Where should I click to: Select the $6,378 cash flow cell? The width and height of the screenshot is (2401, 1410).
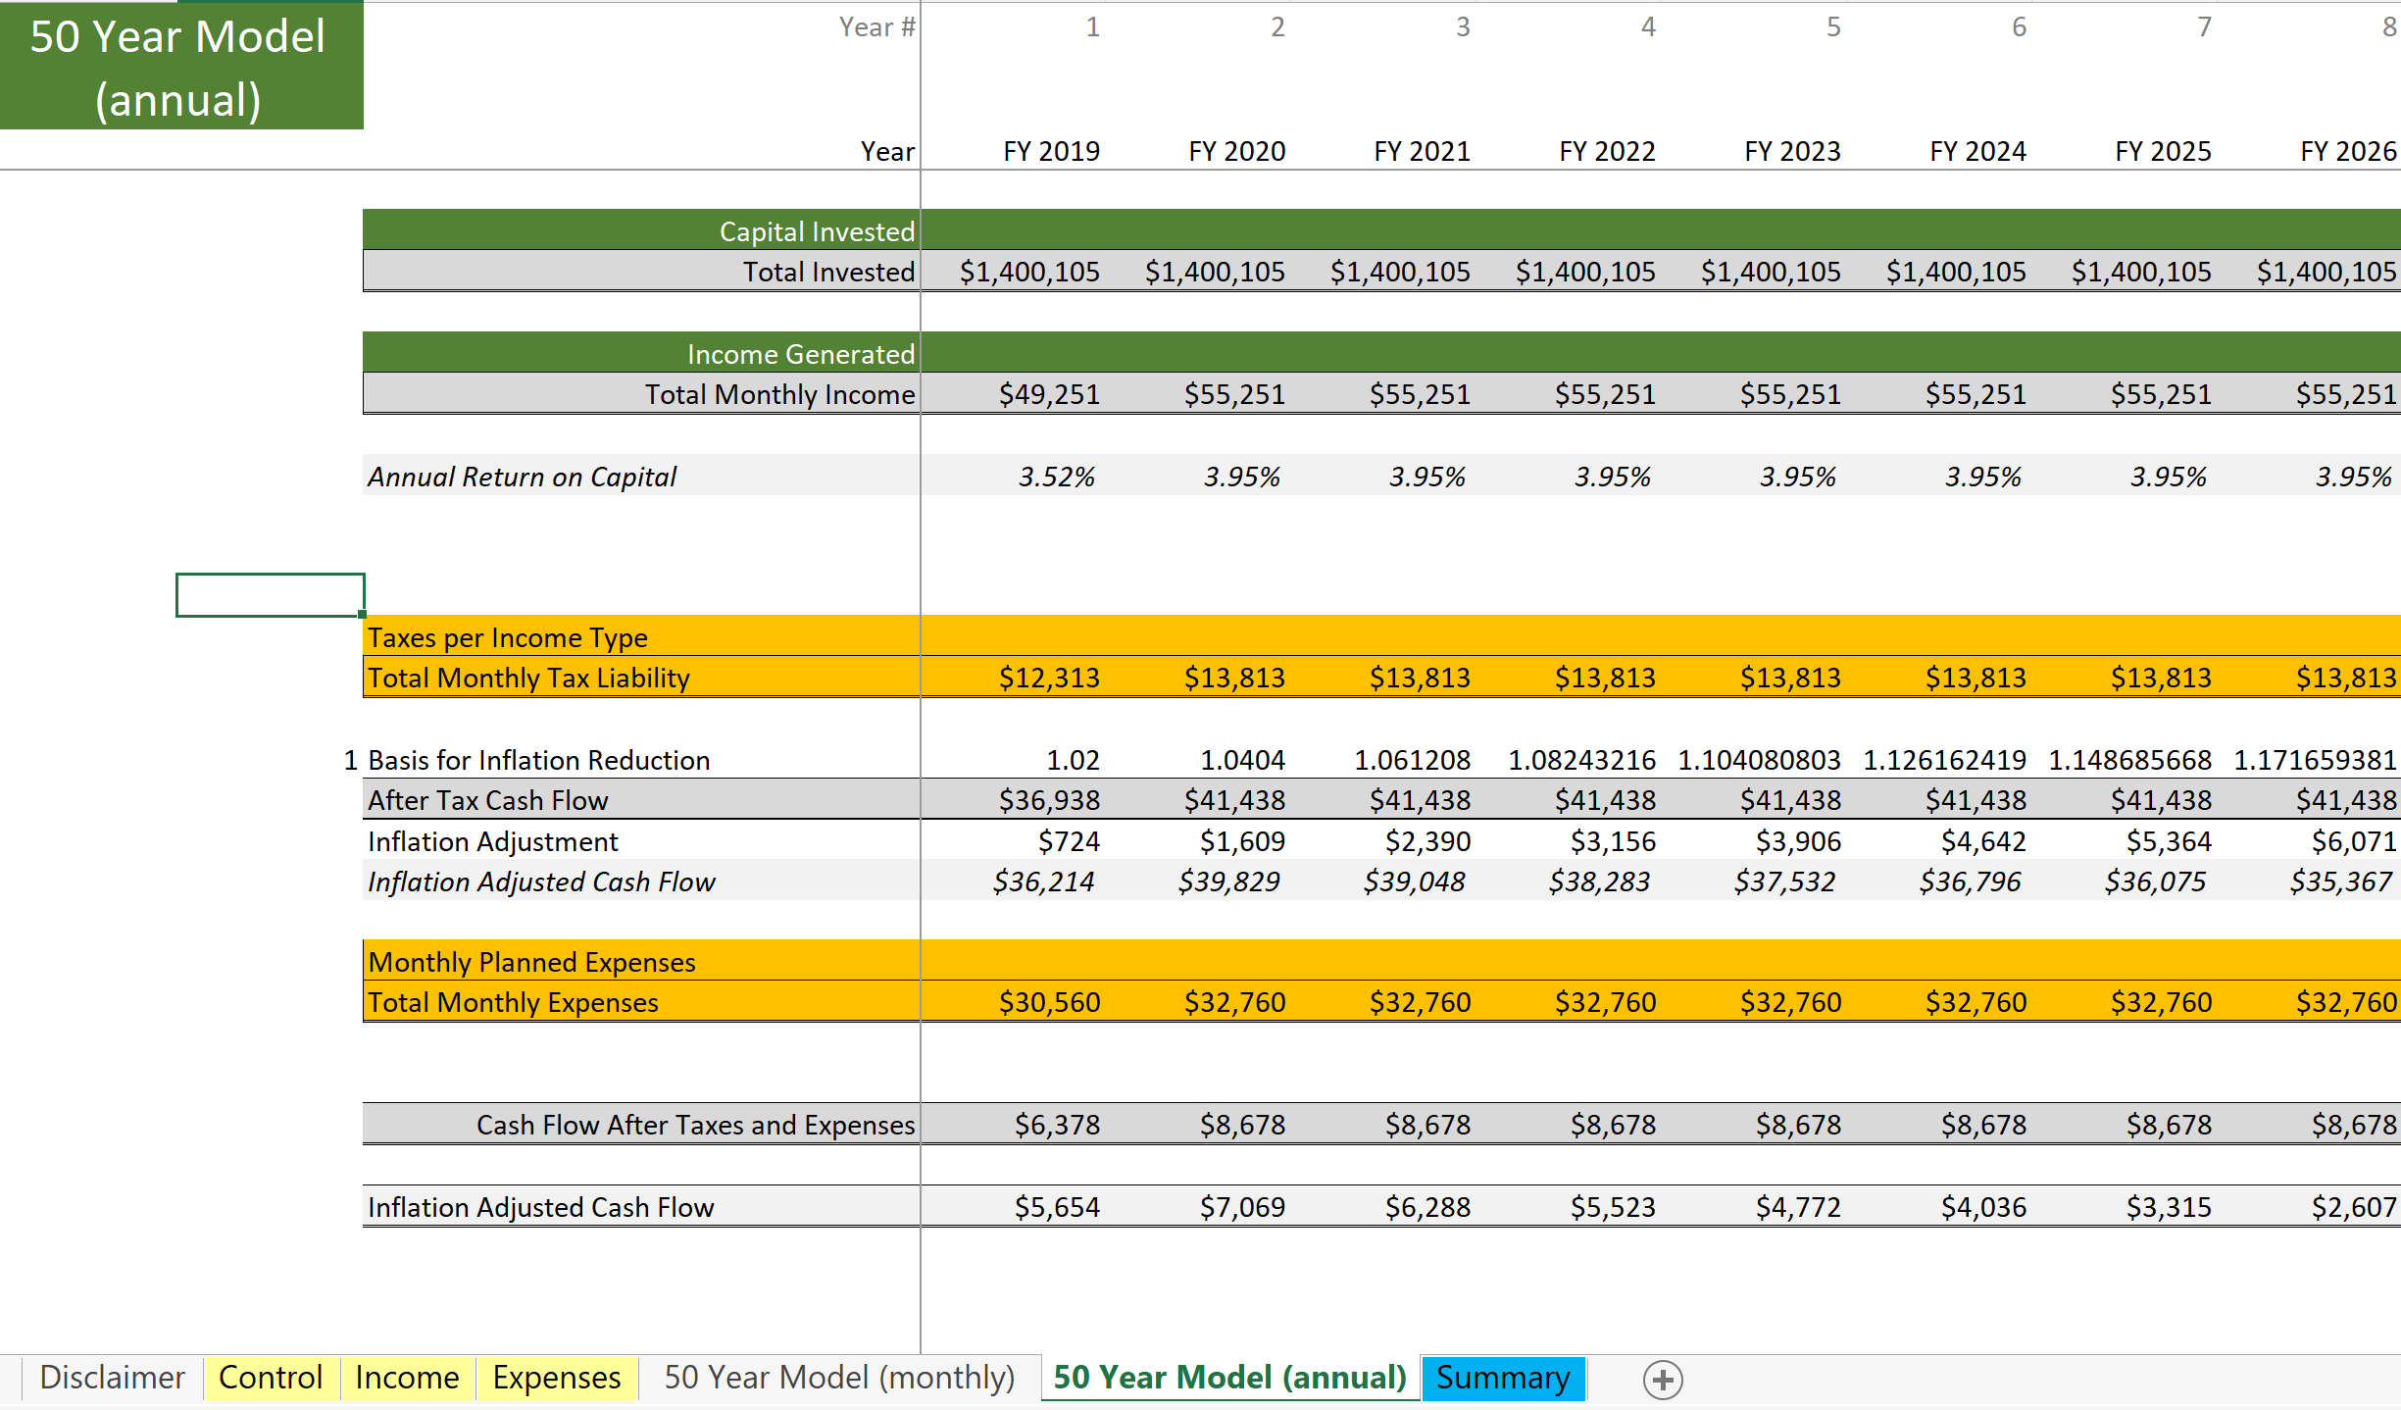1057,1125
